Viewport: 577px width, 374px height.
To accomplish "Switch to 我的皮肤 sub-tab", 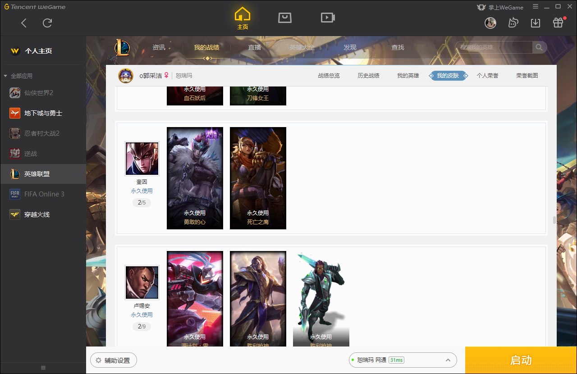I will pos(448,76).
